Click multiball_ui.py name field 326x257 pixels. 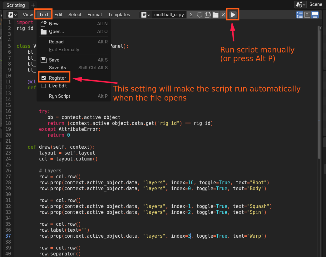pos(169,15)
